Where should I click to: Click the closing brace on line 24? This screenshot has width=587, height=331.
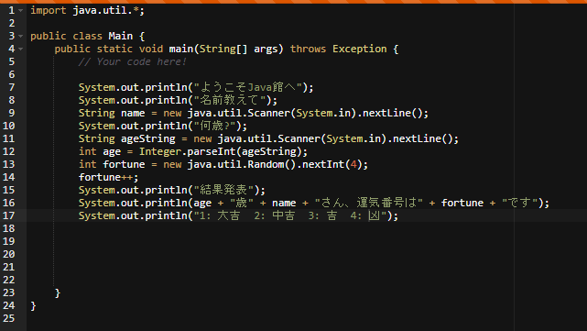coord(33,305)
